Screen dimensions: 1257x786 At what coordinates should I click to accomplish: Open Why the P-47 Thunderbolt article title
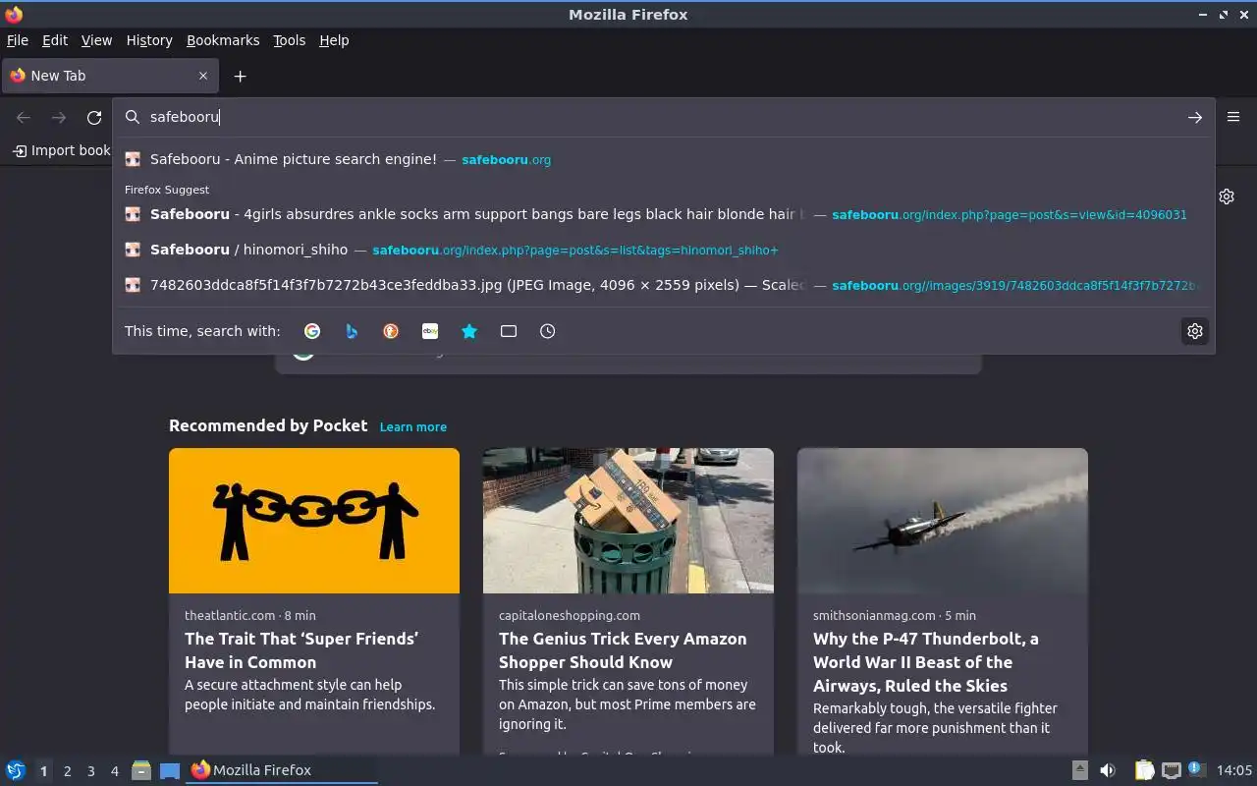click(926, 662)
